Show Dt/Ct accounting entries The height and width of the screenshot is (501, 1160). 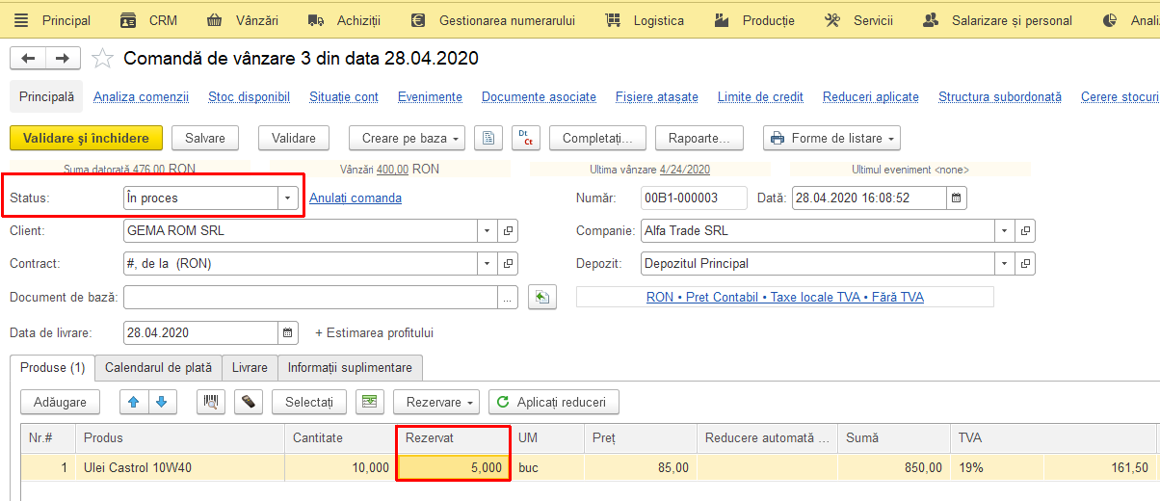526,138
